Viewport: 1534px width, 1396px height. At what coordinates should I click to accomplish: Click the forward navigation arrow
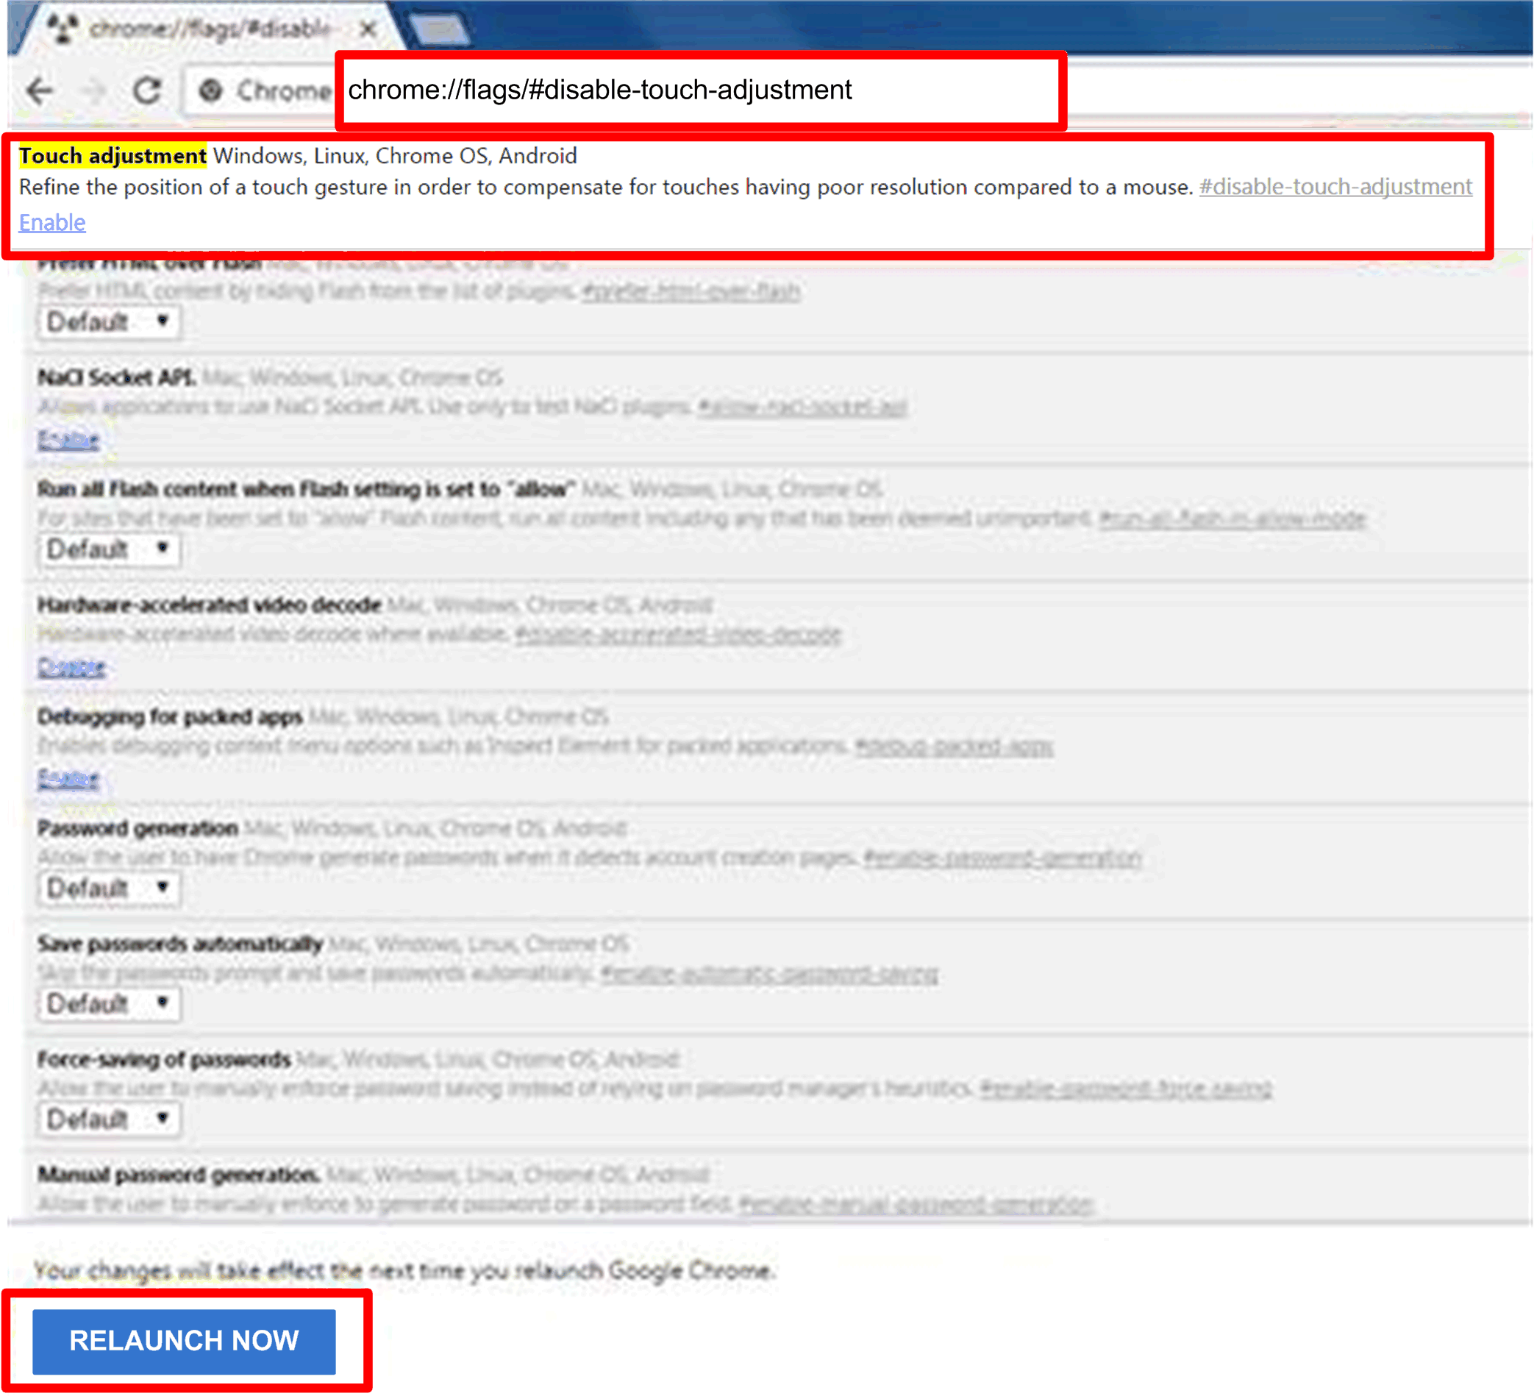pos(93,91)
